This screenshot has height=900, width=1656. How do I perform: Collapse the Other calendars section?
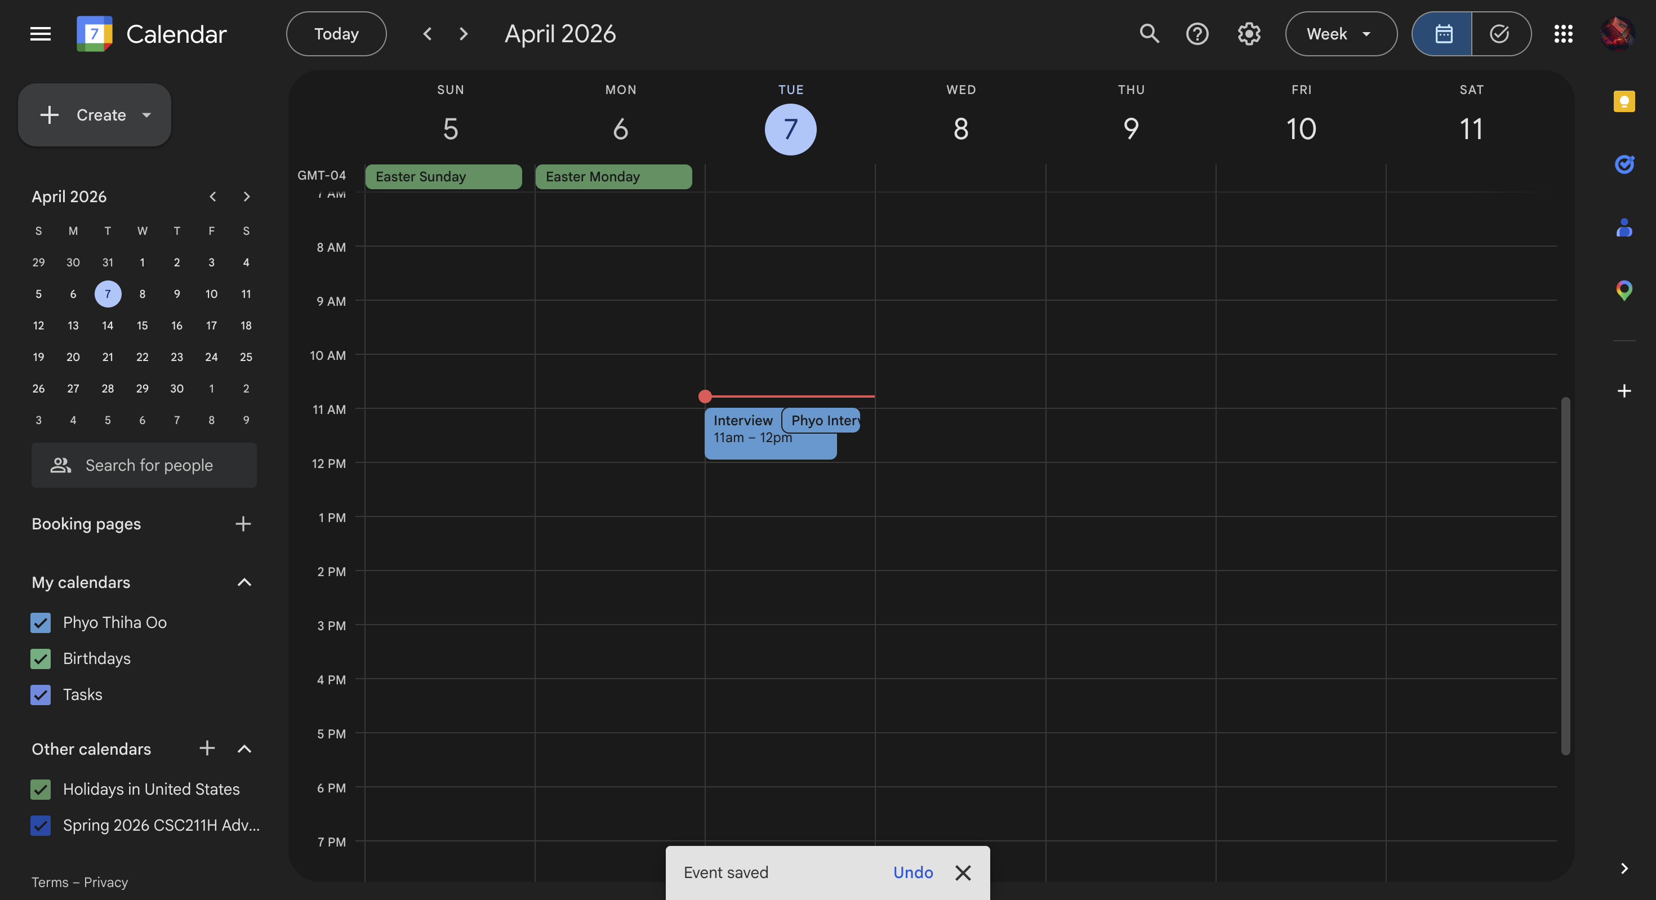pos(244,748)
